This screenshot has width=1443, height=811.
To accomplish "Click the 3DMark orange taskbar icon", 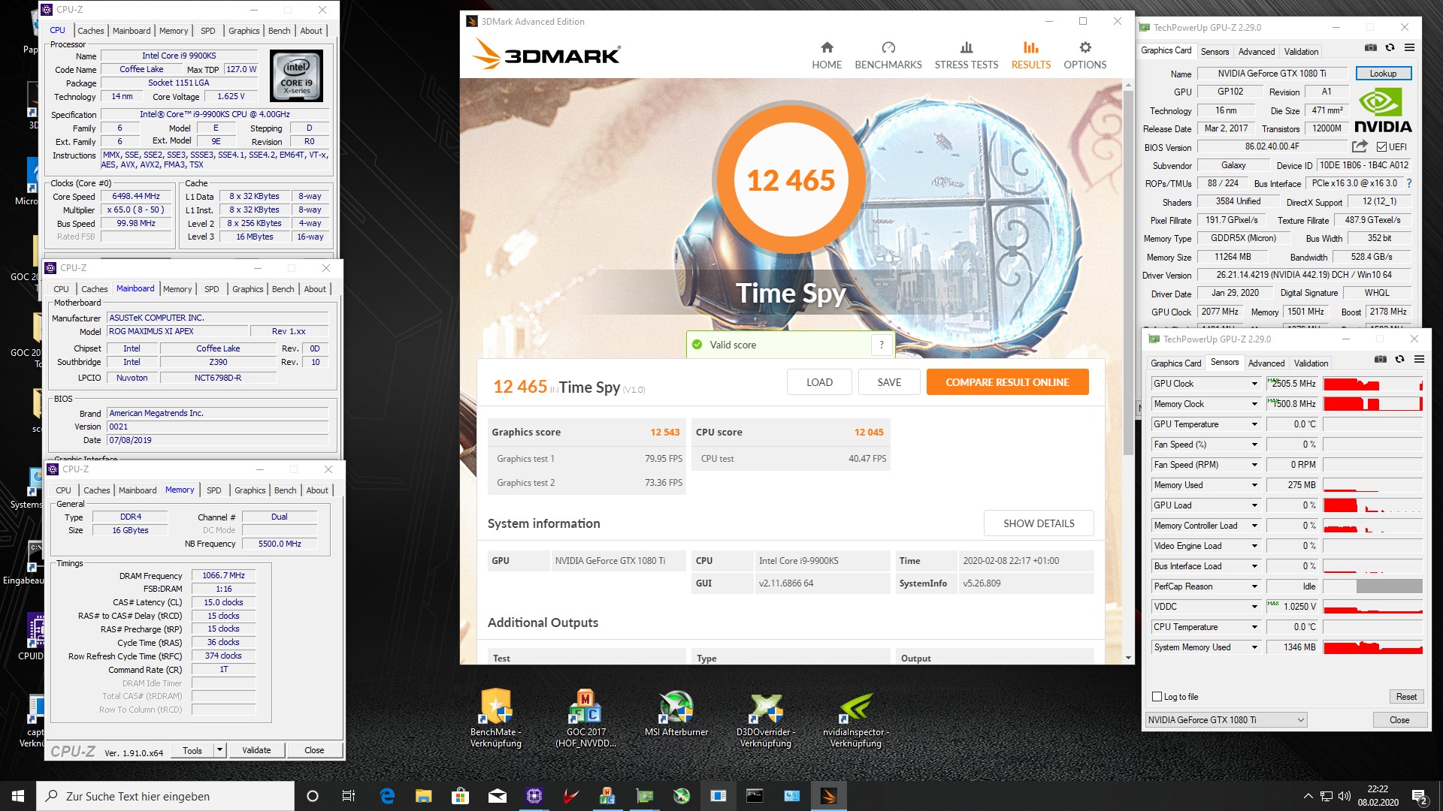I will [x=829, y=796].
